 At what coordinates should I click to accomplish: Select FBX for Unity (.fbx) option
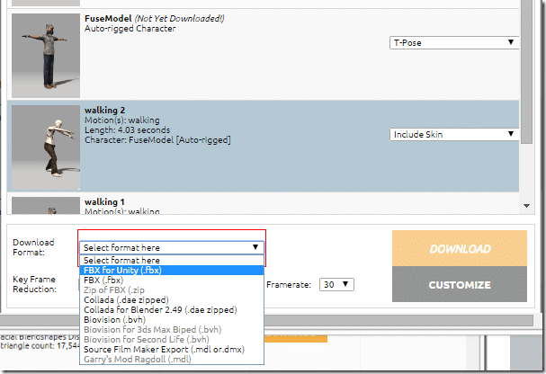(x=171, y=270)
